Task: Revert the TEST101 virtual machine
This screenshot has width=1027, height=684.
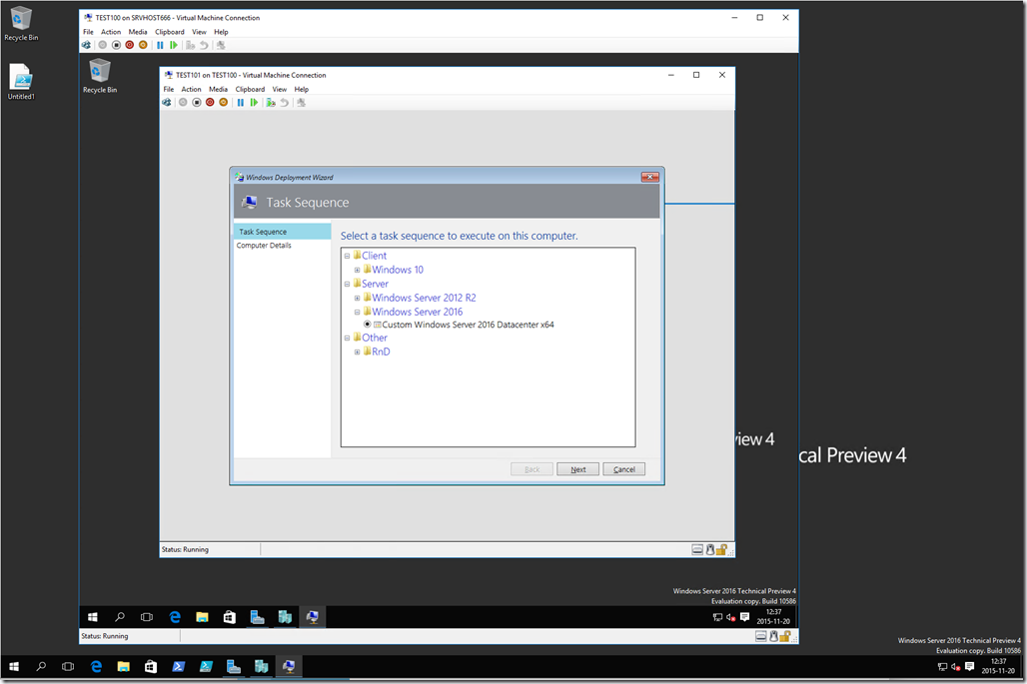Action: click(284, 102)
